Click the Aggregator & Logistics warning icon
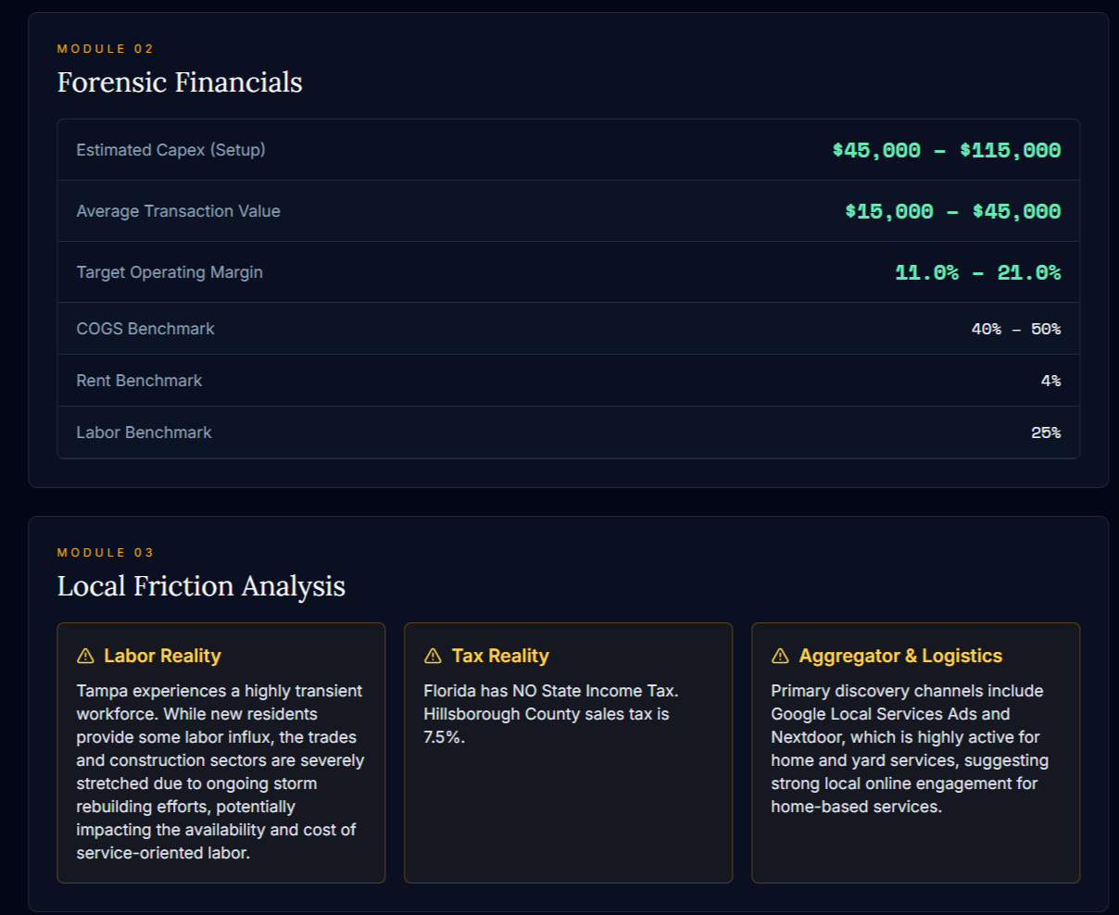The width and height of the screenshot is (1119, 915). (780, 656)
